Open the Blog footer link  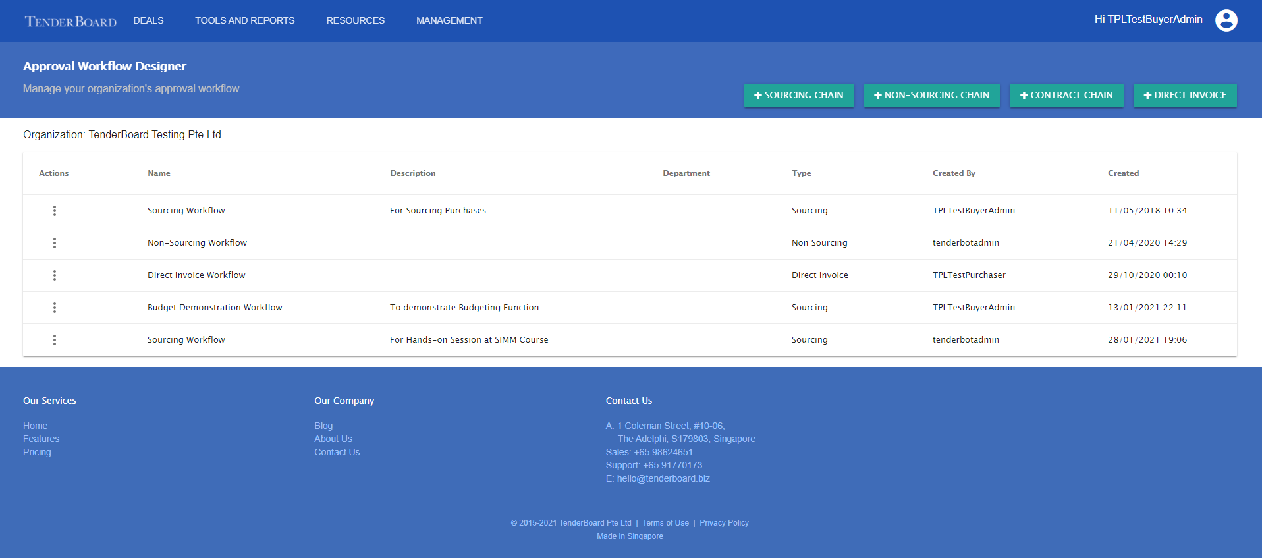(323, 426)
